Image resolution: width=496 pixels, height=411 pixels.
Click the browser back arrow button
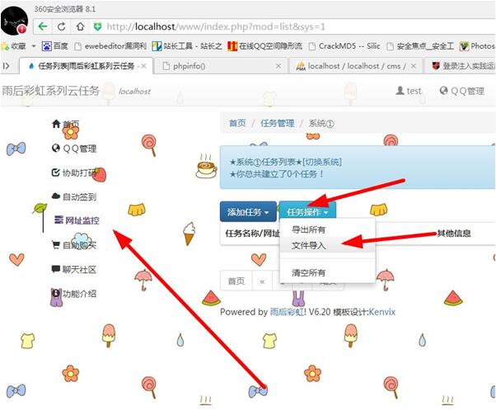coord(43,26)
